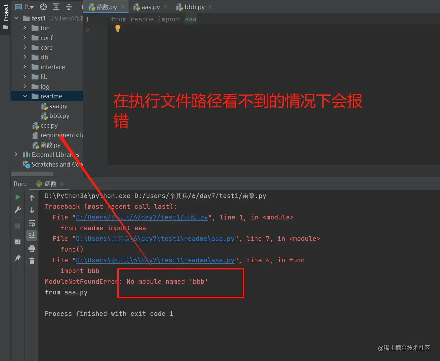Expand the log folder
440x361 pixels.
[x=25, y=86]
